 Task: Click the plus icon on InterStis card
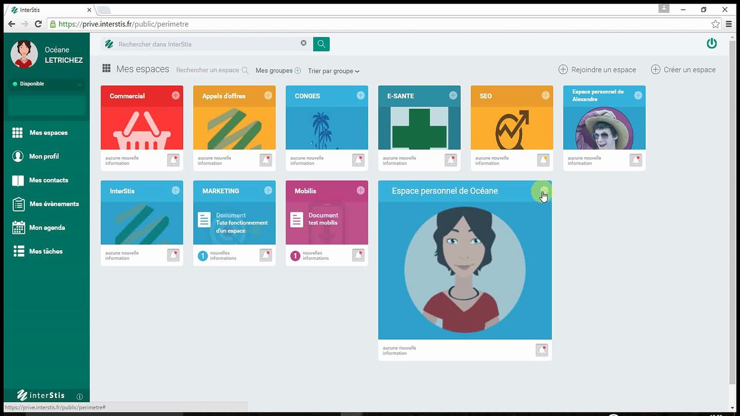coord(176,190)
